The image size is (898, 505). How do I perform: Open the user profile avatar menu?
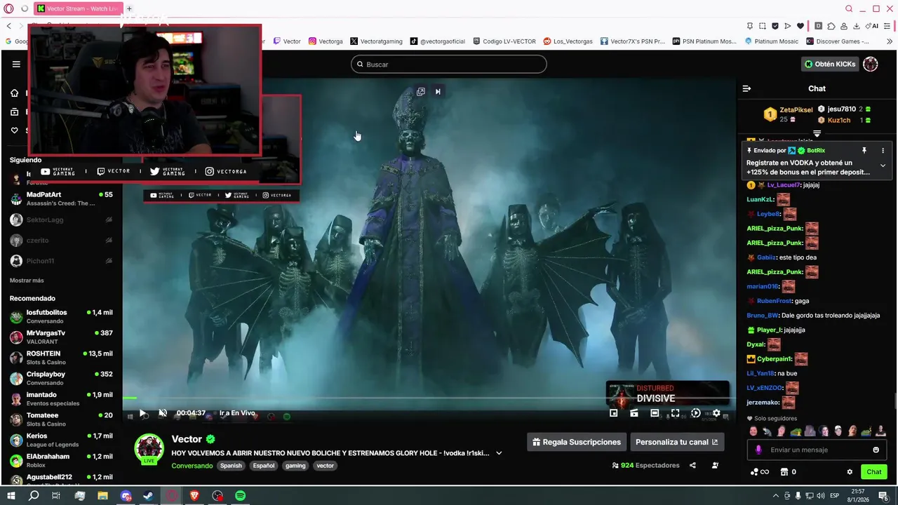click(871, 64)
